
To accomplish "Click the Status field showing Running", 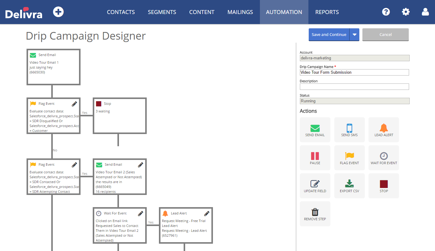I will pyautogui.click(x=354, y=101).
